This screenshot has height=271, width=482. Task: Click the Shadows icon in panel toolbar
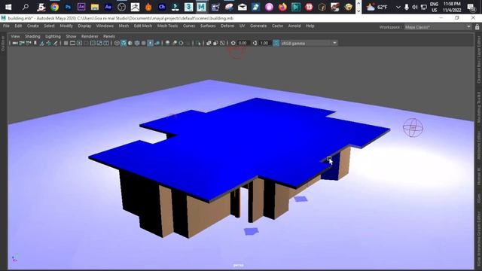[157, 44]
